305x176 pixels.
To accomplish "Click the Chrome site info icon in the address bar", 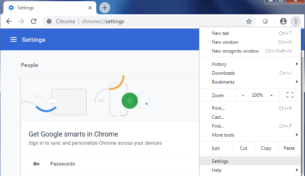I will (x=49, y=21).
